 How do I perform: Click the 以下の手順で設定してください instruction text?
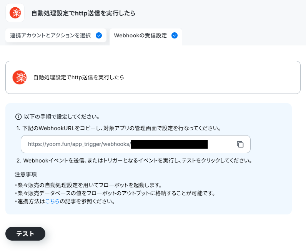click(62, 117)
